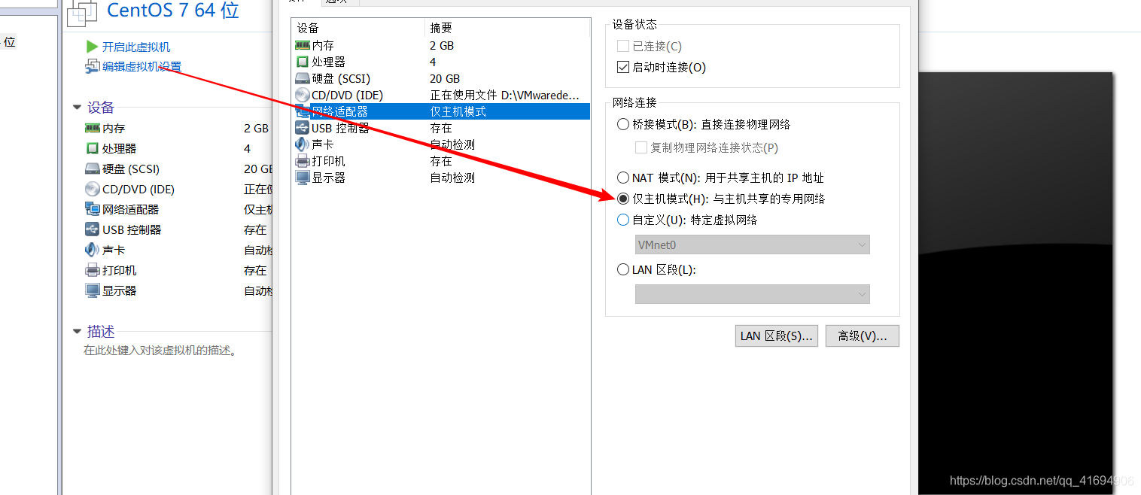Image resolution: width=1141 pixels, height=495 pixels.
Task: Select the CD/DVD (IDE) disc icon in dialog
Action: pos(302,95)
